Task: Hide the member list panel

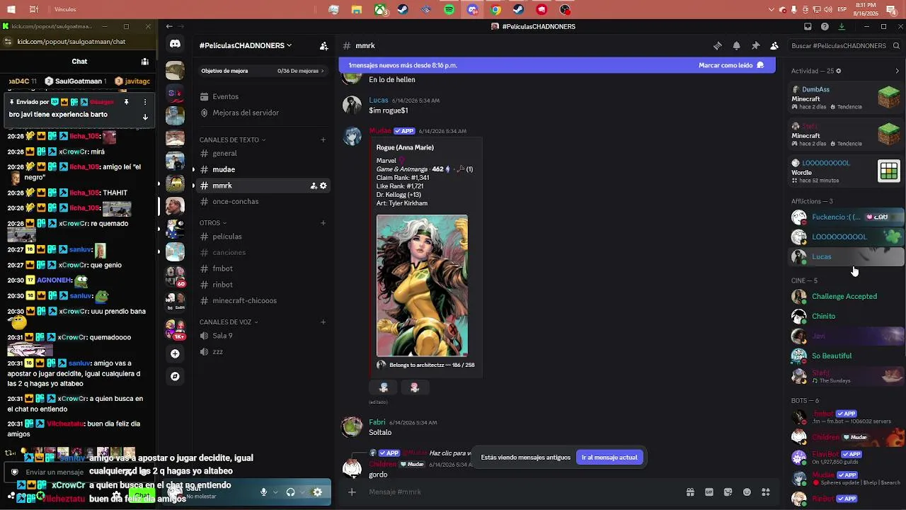Action: click(774, 46)
